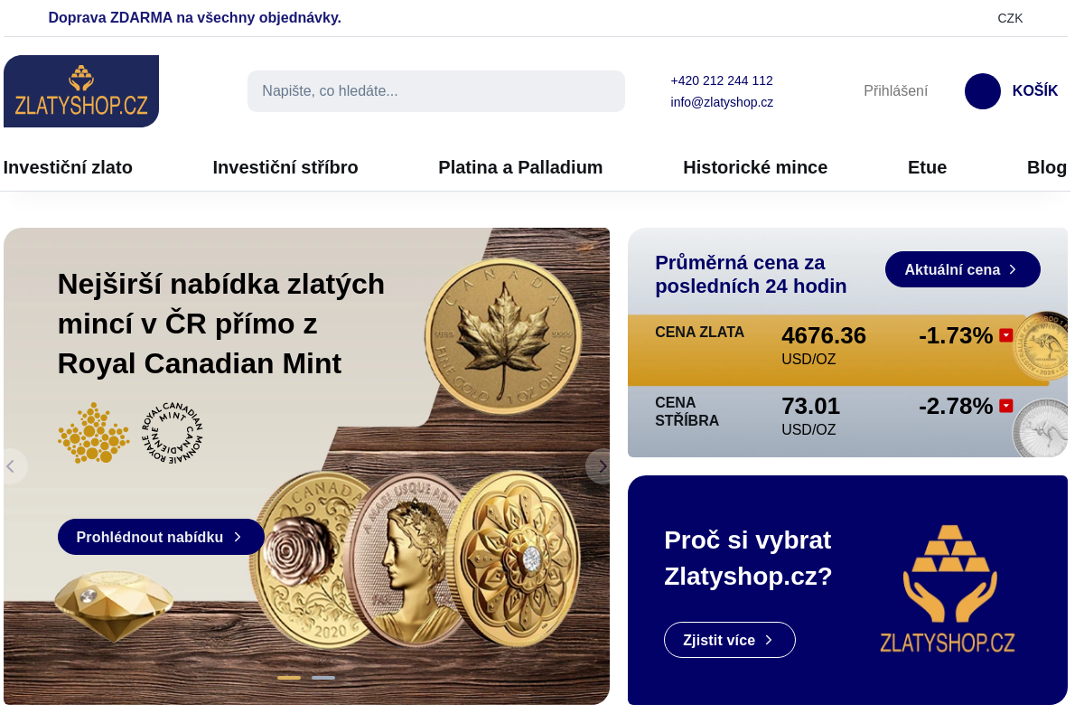Click the red decline indicator beside -1.73%

1005,333
